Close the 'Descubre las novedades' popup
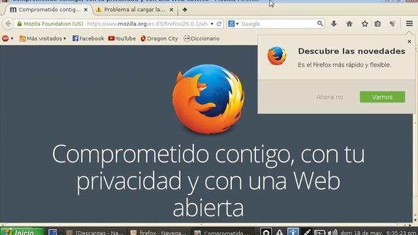Image resolution: width=418 pixels, height=235 pixels. [x=410, y=42]
